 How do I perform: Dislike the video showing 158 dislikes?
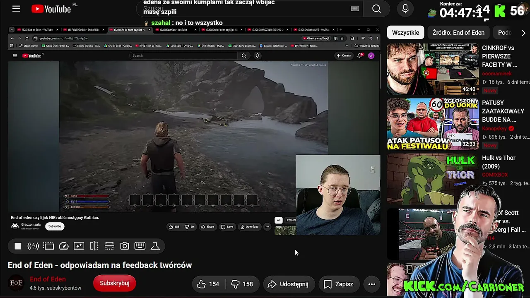(242, 284)
